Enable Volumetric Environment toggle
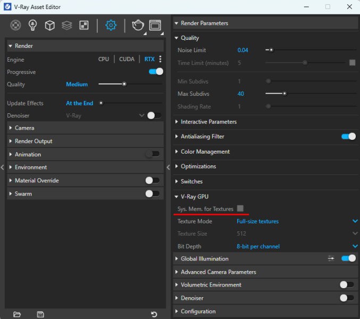 (x=347, y=284)
